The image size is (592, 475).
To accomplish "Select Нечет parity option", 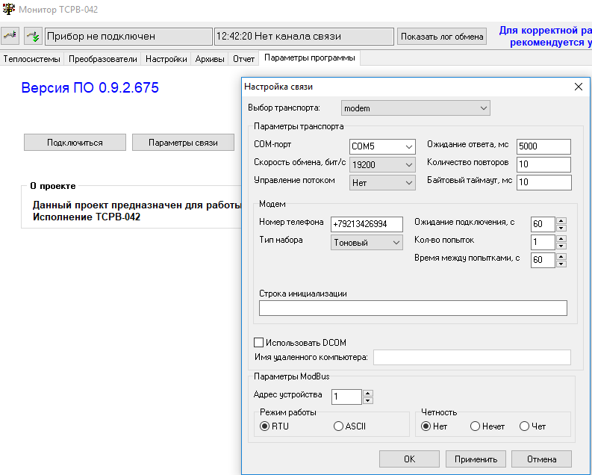I will point(475,426).
